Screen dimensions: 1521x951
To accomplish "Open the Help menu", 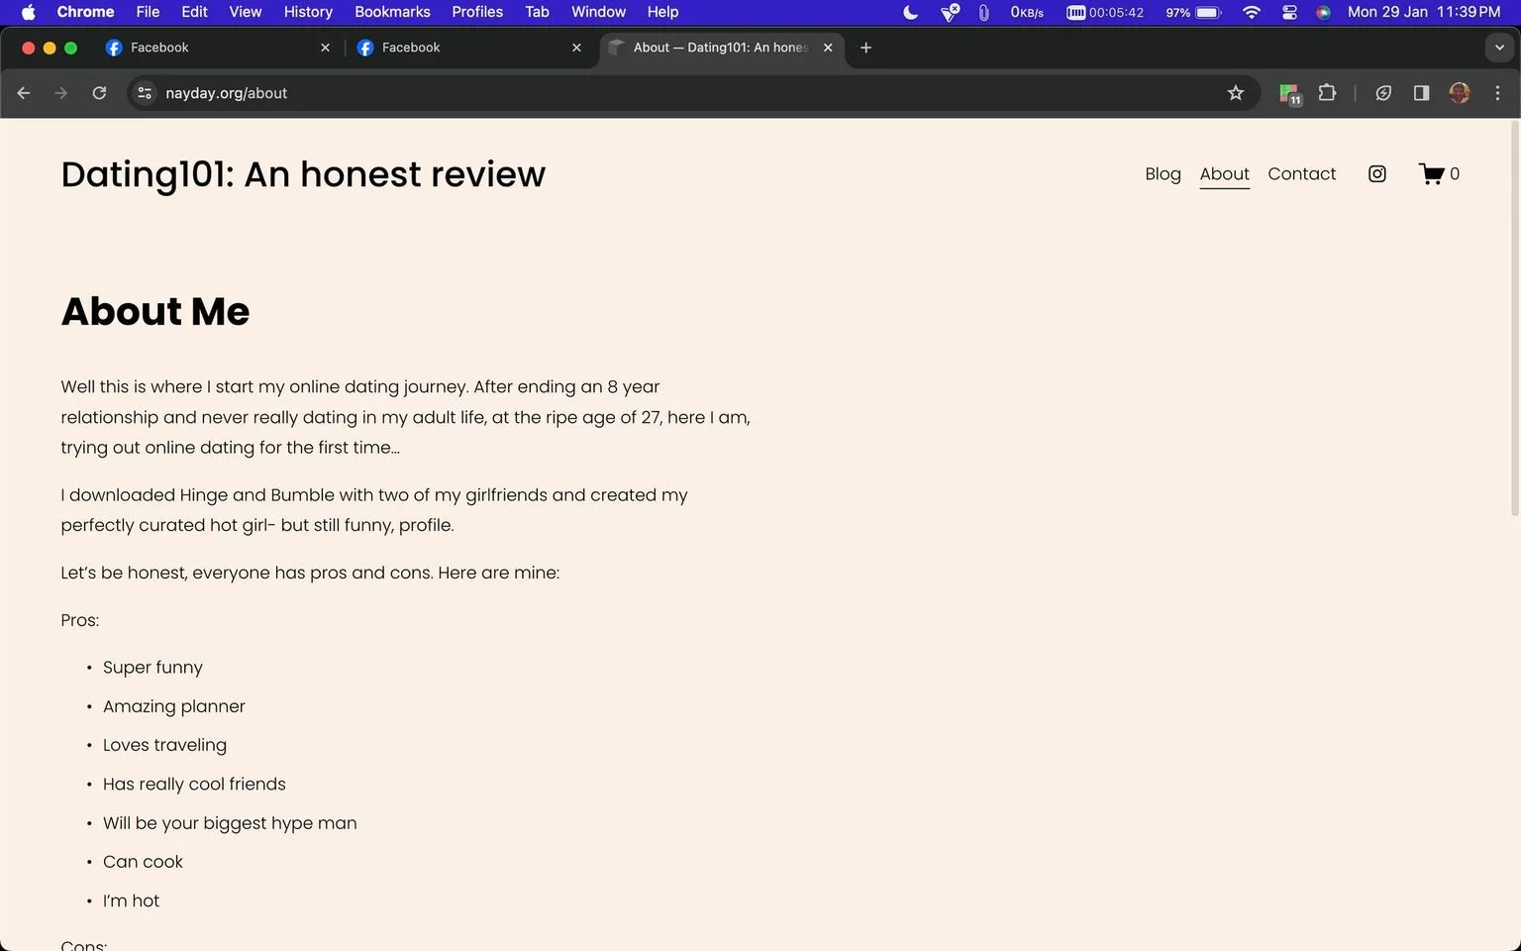I will pos(662,12).
